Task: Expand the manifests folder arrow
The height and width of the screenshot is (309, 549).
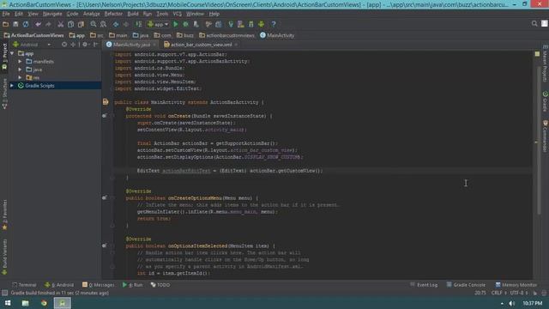Action: 20,61
